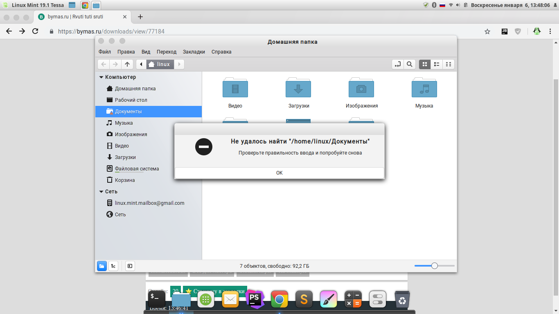The width and height of the screenshot is (559, 314).
Task: Adjust the icon zoom slider
Action: coord(435,266)
